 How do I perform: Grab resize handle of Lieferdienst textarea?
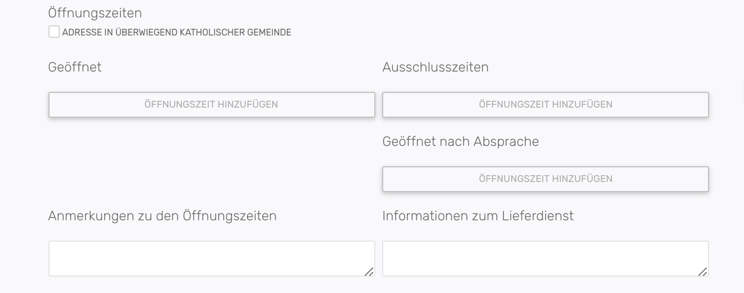point(703,272)
